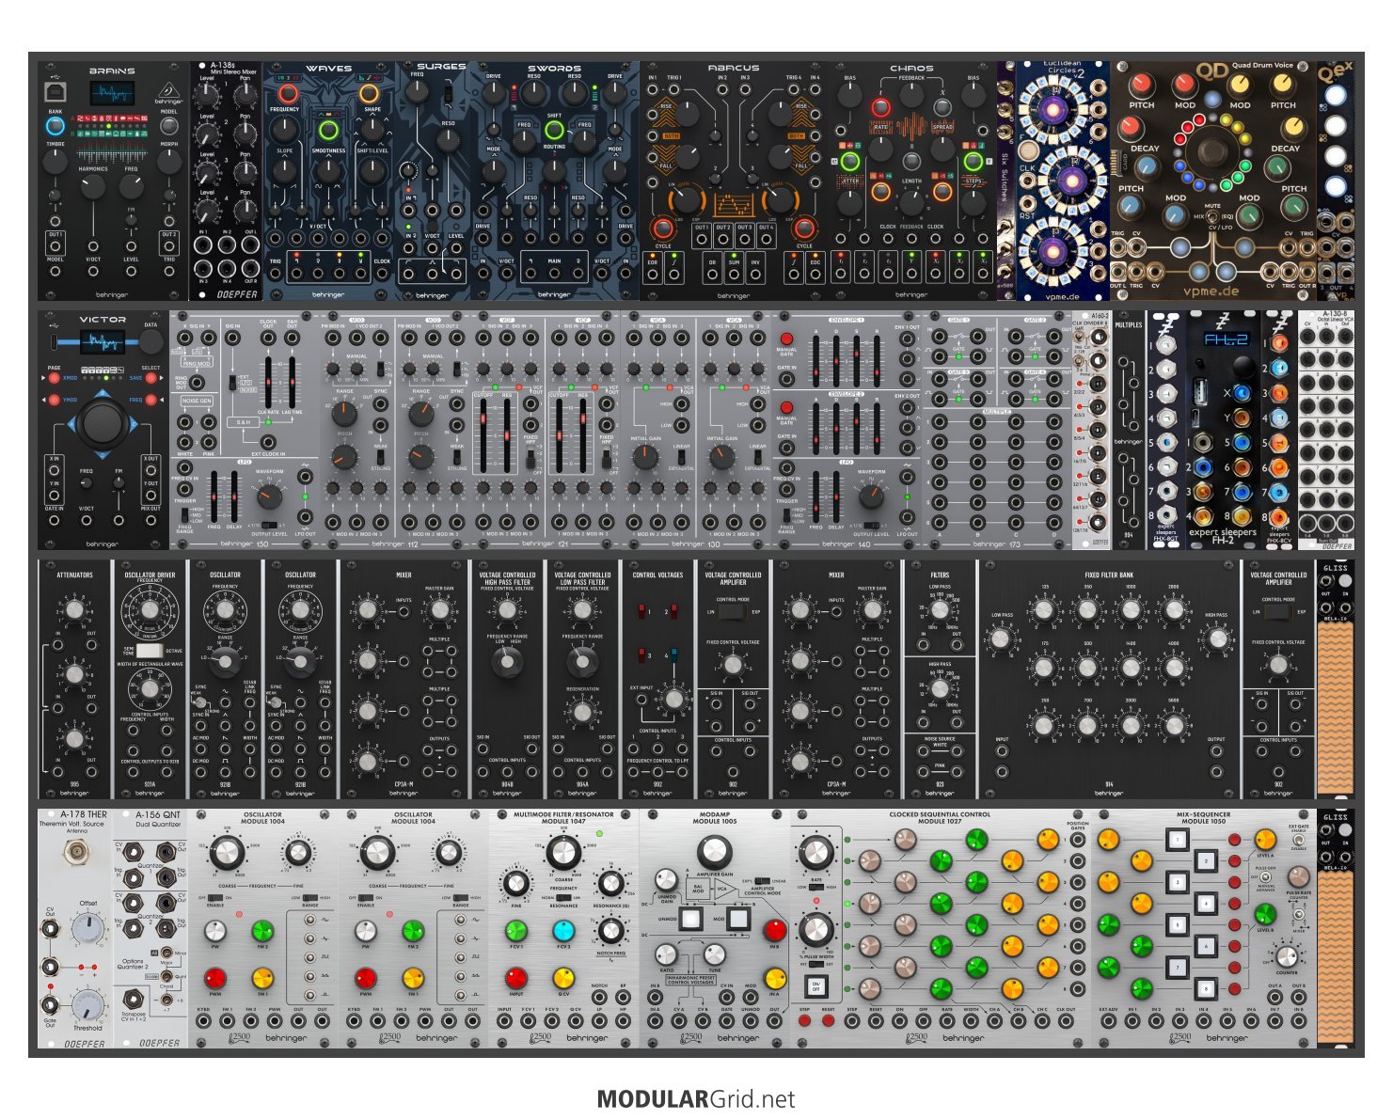1393x1119 pixels.
Task: Flip the EXT/LFO/NOISE switch on module 150
Action: pos(231,383)
